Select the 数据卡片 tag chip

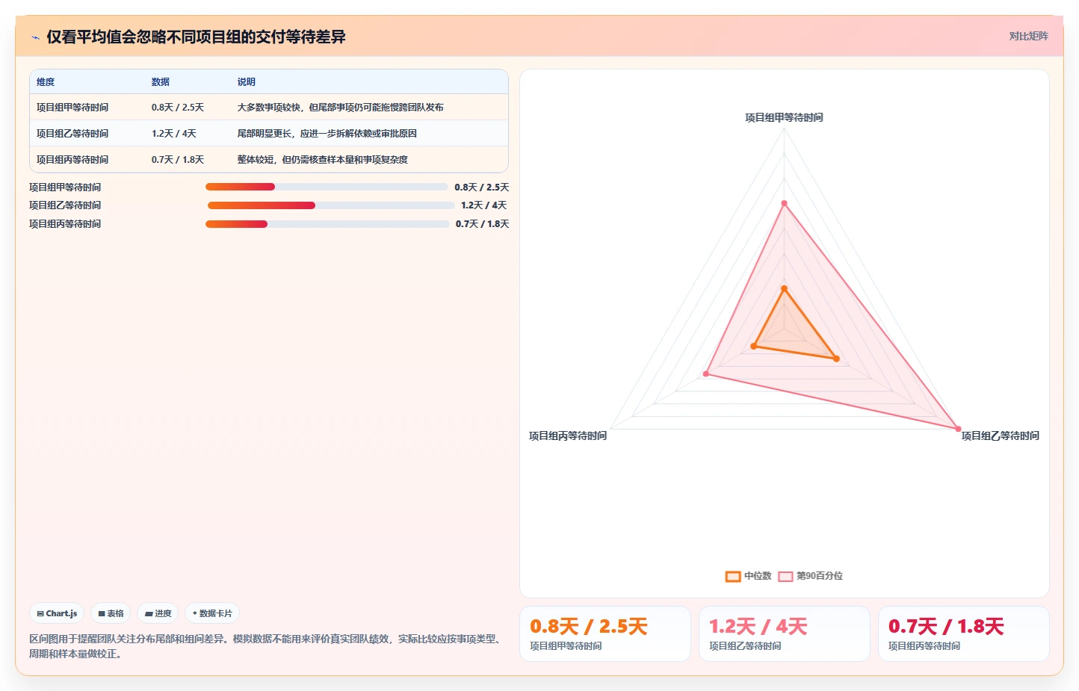(212, 613)
